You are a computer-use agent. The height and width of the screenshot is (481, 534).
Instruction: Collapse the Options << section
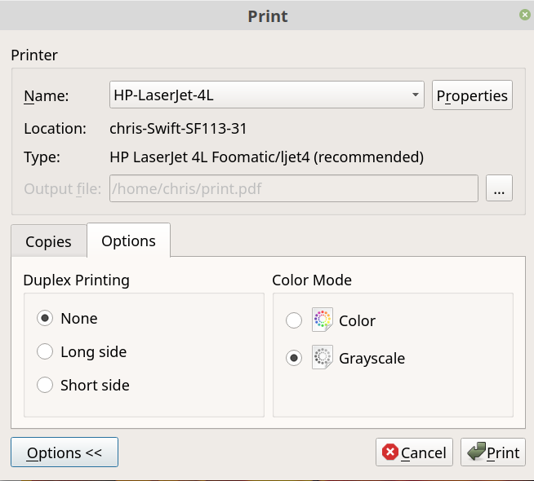(65, 452)
